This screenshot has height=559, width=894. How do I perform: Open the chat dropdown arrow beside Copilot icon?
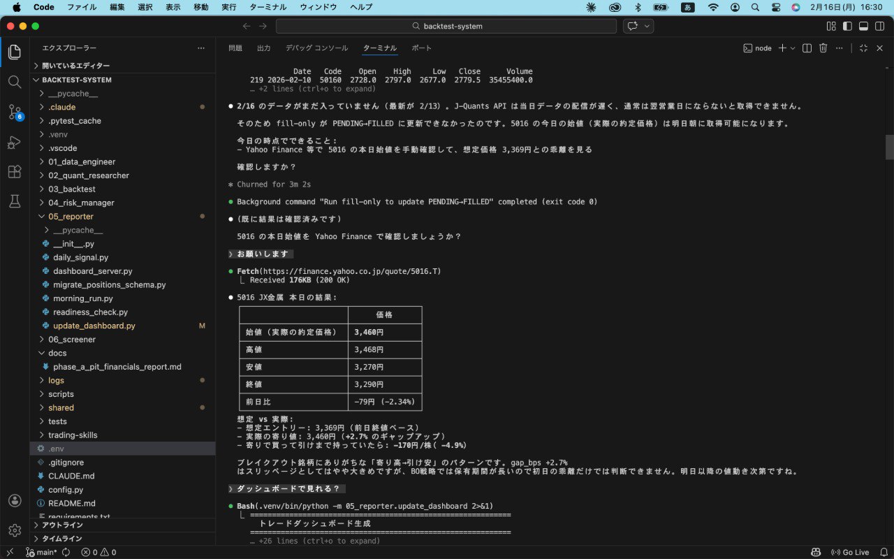(x=647, y=26)
